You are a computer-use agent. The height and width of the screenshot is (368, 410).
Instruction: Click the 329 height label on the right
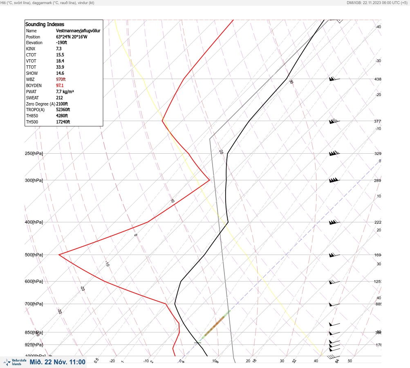pyautogui.click(x=378, y=153)
